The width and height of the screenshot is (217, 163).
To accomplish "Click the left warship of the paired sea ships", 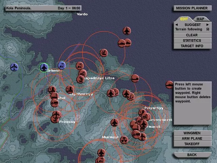I will point(121,43).
